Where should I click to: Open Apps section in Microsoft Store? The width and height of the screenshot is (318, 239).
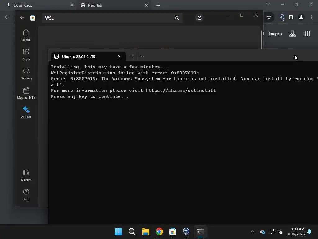26,55
